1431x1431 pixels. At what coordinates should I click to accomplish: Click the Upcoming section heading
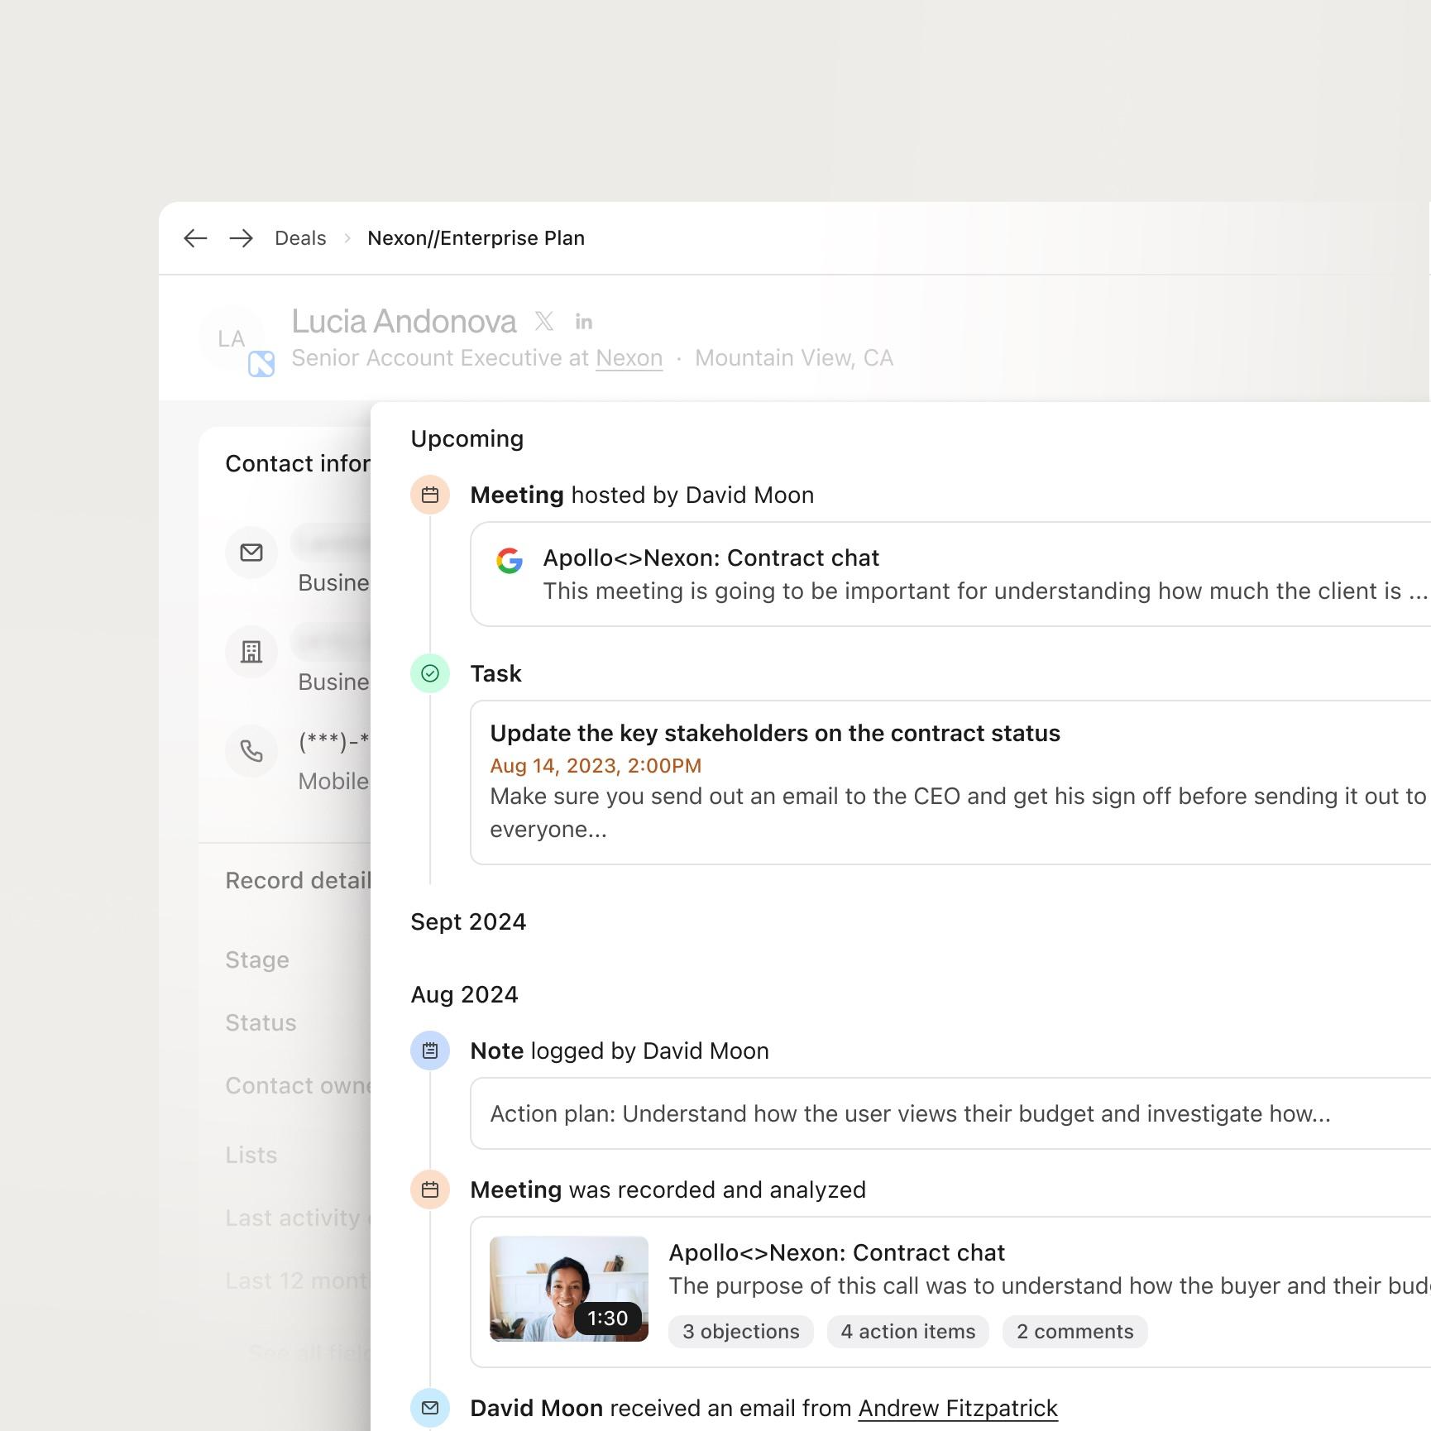pyautogui.click(x=467, y=438)
